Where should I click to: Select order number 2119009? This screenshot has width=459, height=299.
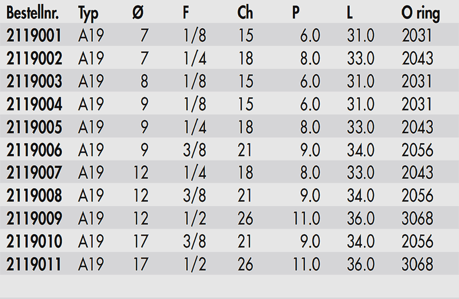point(34,219)
